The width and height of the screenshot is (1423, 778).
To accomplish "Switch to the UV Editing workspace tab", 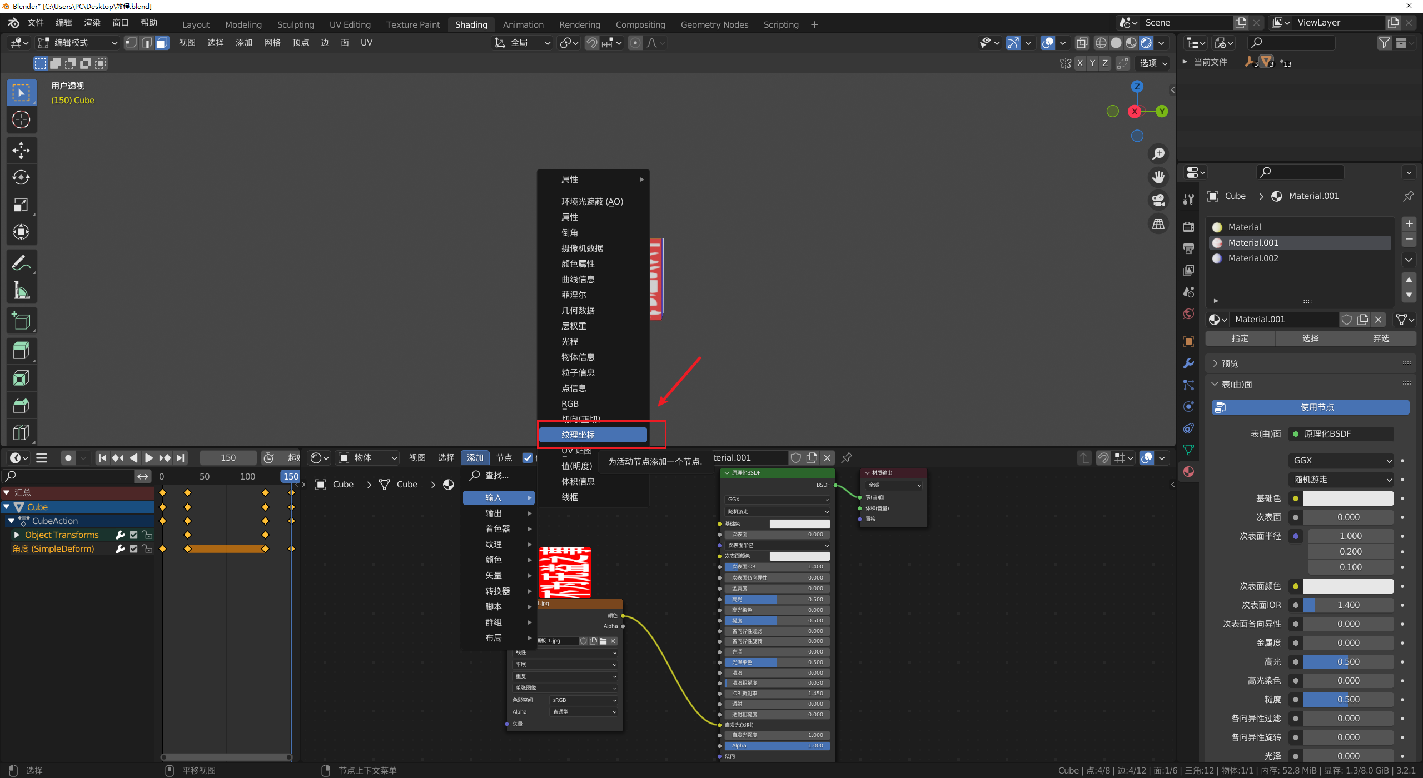I will coord(350,24).
